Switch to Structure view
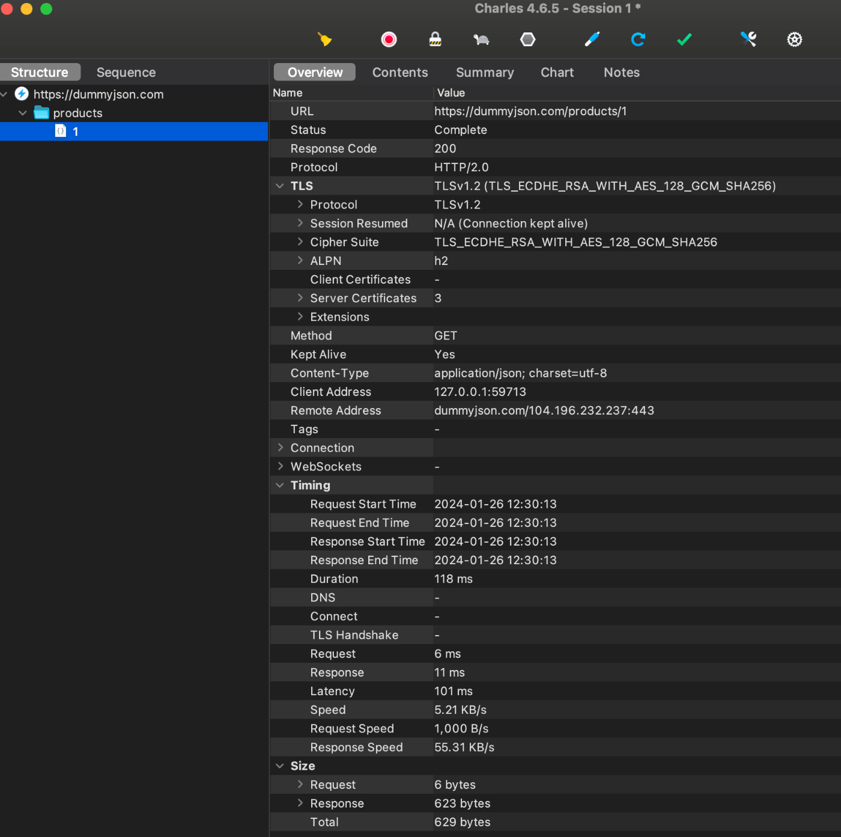Image resolution: width=841 pixels, height=837 pixels. pos(40,72)
